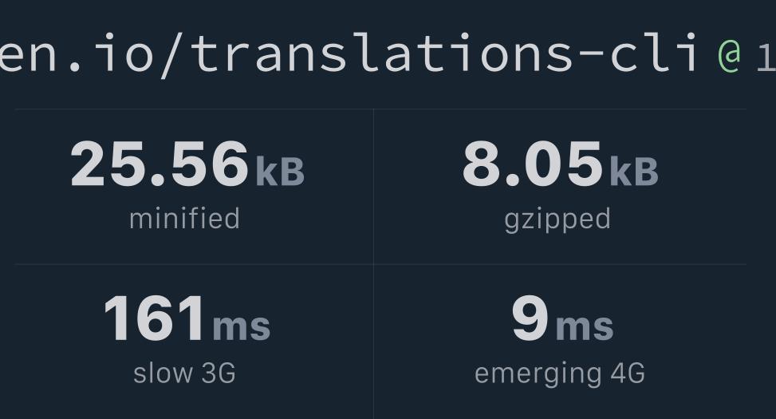
Task: Select the 9 download time value
Action: 530,319
